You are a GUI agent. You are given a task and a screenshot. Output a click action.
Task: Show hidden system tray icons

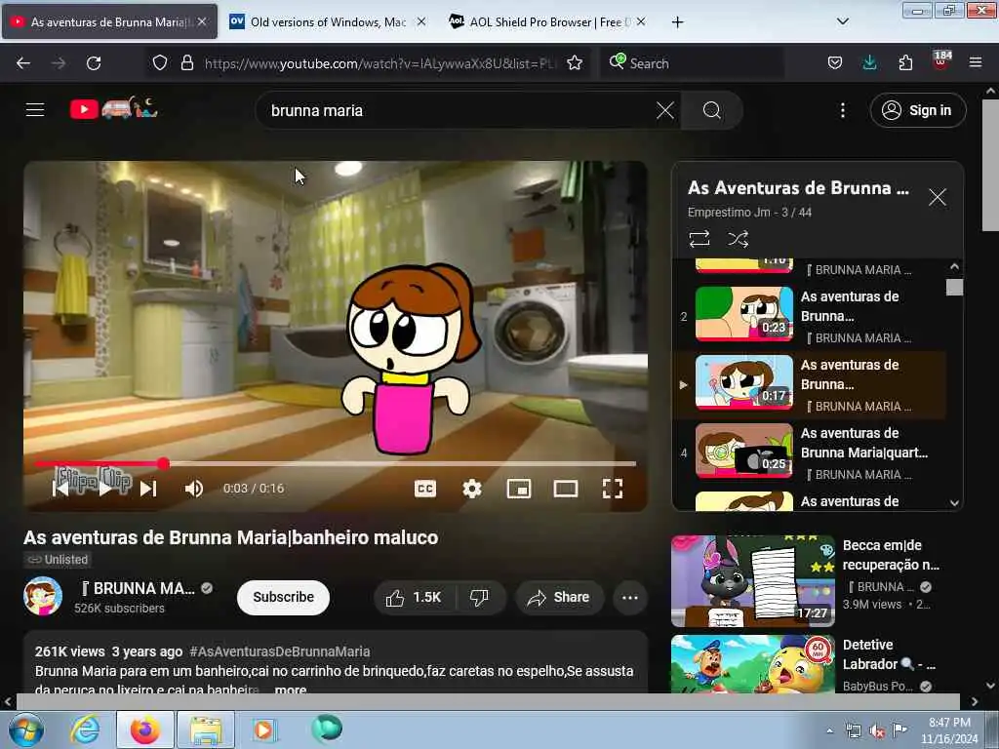829,730
